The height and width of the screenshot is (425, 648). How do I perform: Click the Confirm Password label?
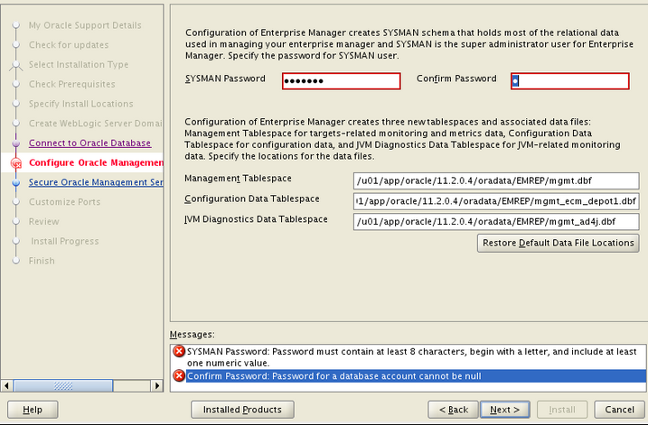tap(456, 79)
